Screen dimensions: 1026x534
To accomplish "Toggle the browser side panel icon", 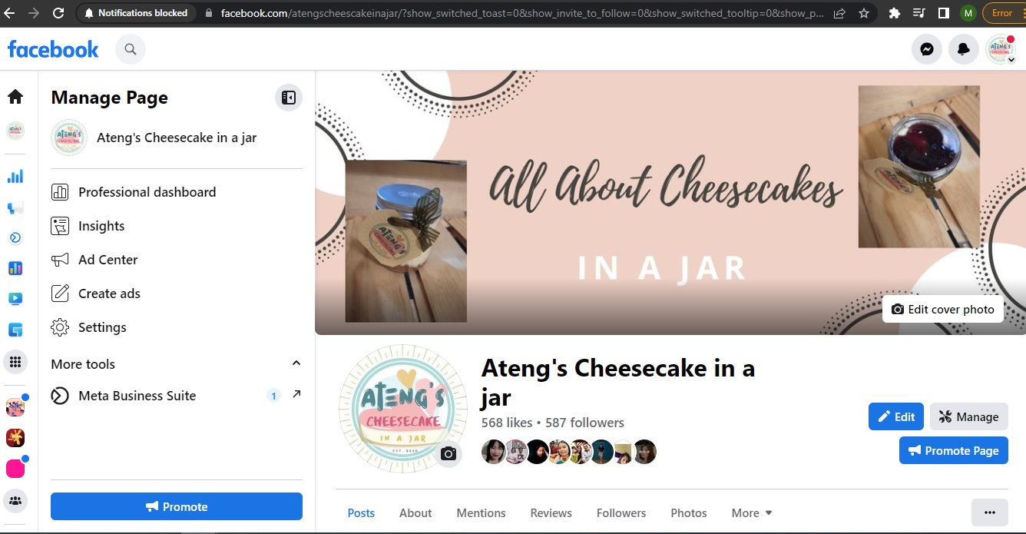I will (x=943, y=13).
